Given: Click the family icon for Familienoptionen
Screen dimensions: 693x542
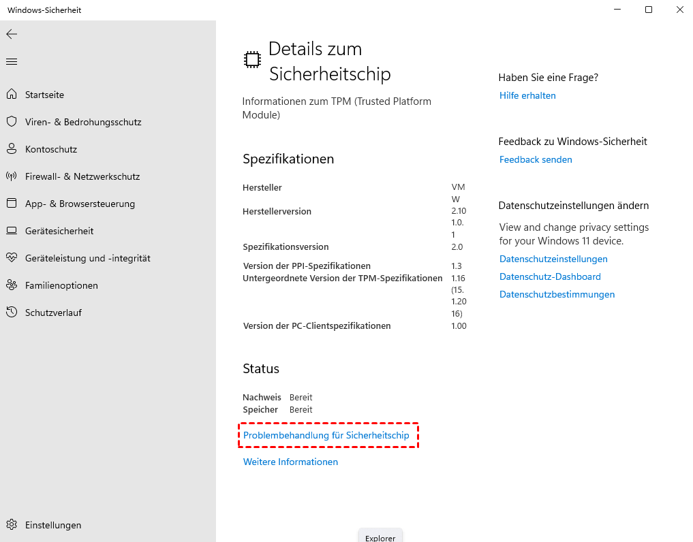Looking at the screenshot, I should coord(12,285).
